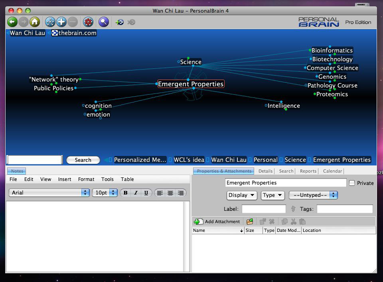Viewport: 383px width, 282px height.
Task: Sort attachments by Name column
Action: tap(218, 230)
